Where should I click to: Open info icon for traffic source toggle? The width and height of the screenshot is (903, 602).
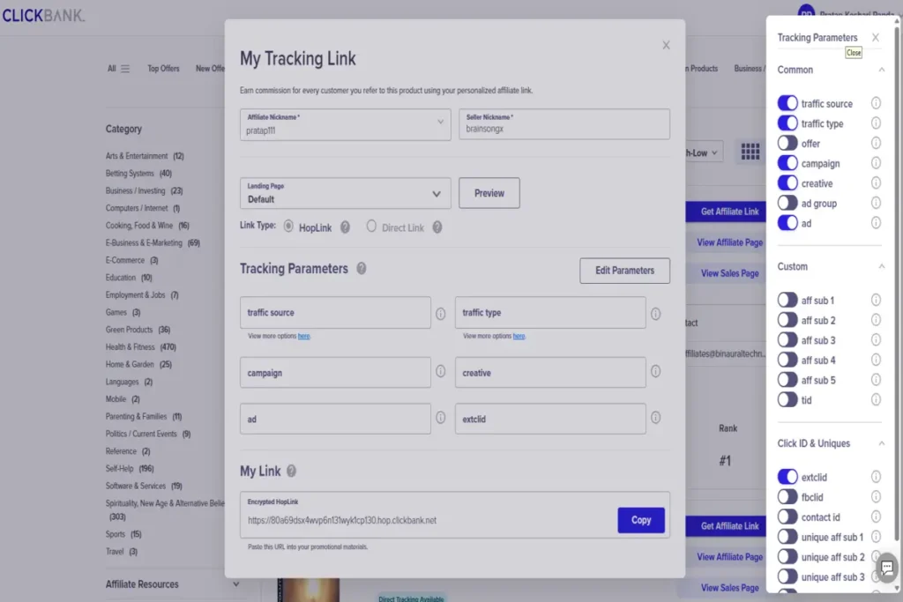[x=876, y=103]
